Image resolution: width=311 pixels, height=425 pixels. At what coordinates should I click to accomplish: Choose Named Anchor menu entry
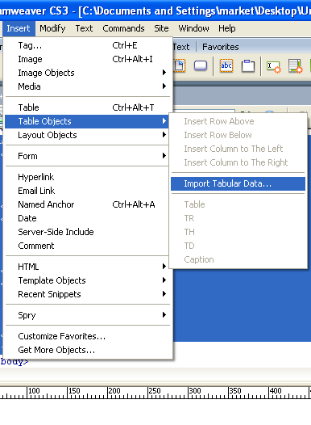click(87, 204)
